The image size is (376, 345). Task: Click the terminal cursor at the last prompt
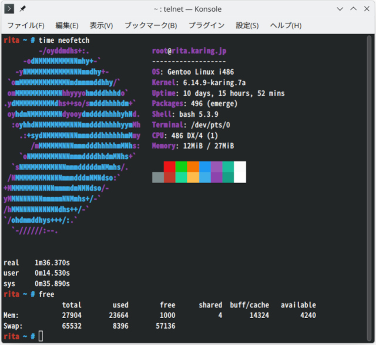pos(41,336)
